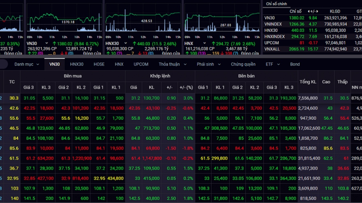Open HNX30 index selector chevron under chart

125,43
